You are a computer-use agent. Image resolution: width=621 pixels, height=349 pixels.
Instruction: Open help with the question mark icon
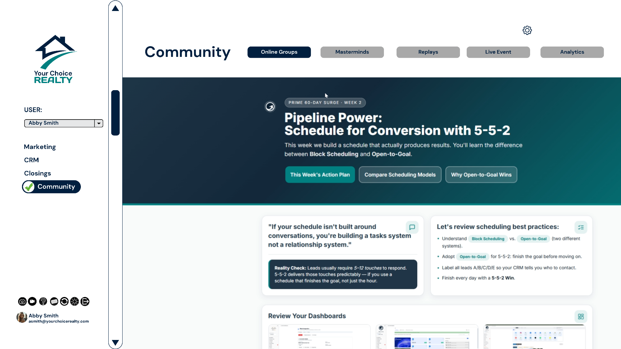pos(43,301)
